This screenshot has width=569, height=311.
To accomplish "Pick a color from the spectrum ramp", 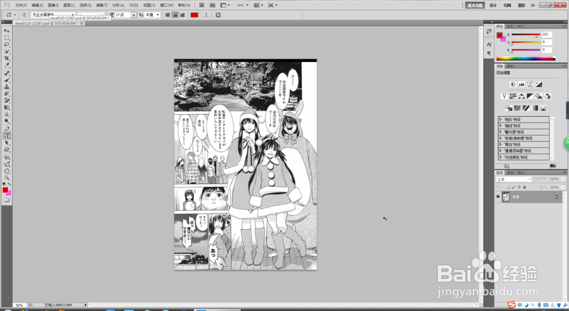I will (x=525, y=59).
